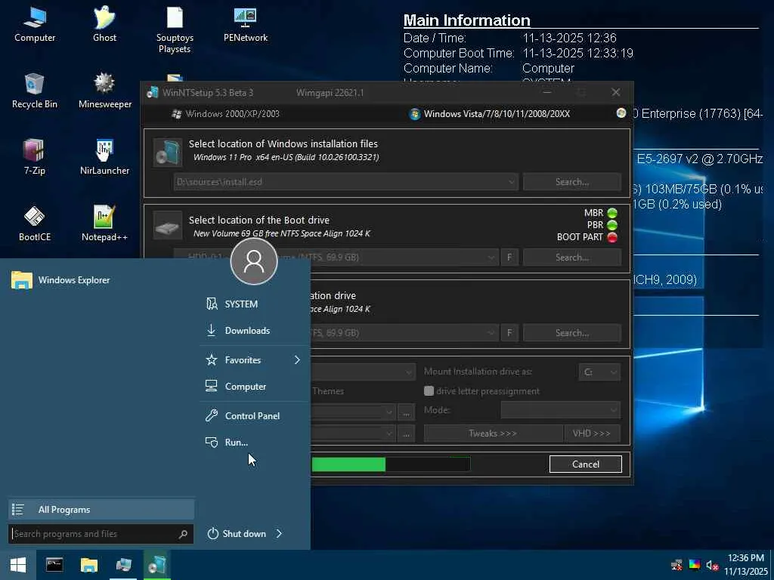Click the installation drive F format button
774x580 pixels.
[509, 333]
